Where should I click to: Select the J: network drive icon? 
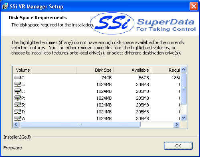point(18,85)
